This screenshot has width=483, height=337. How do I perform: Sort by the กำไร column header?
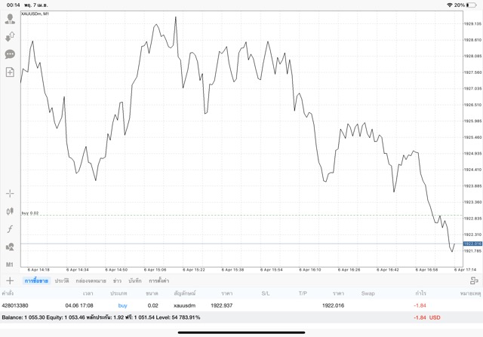(420, 293)
